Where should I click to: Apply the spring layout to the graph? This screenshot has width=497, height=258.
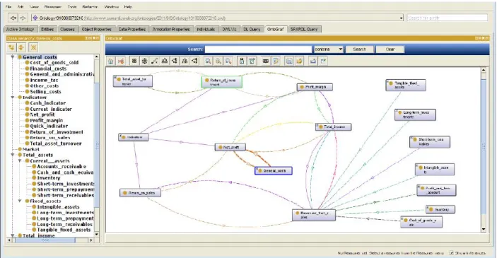[155, 61]
